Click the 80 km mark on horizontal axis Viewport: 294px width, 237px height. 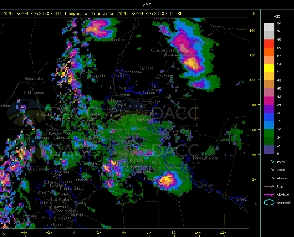tap(173, 232)
